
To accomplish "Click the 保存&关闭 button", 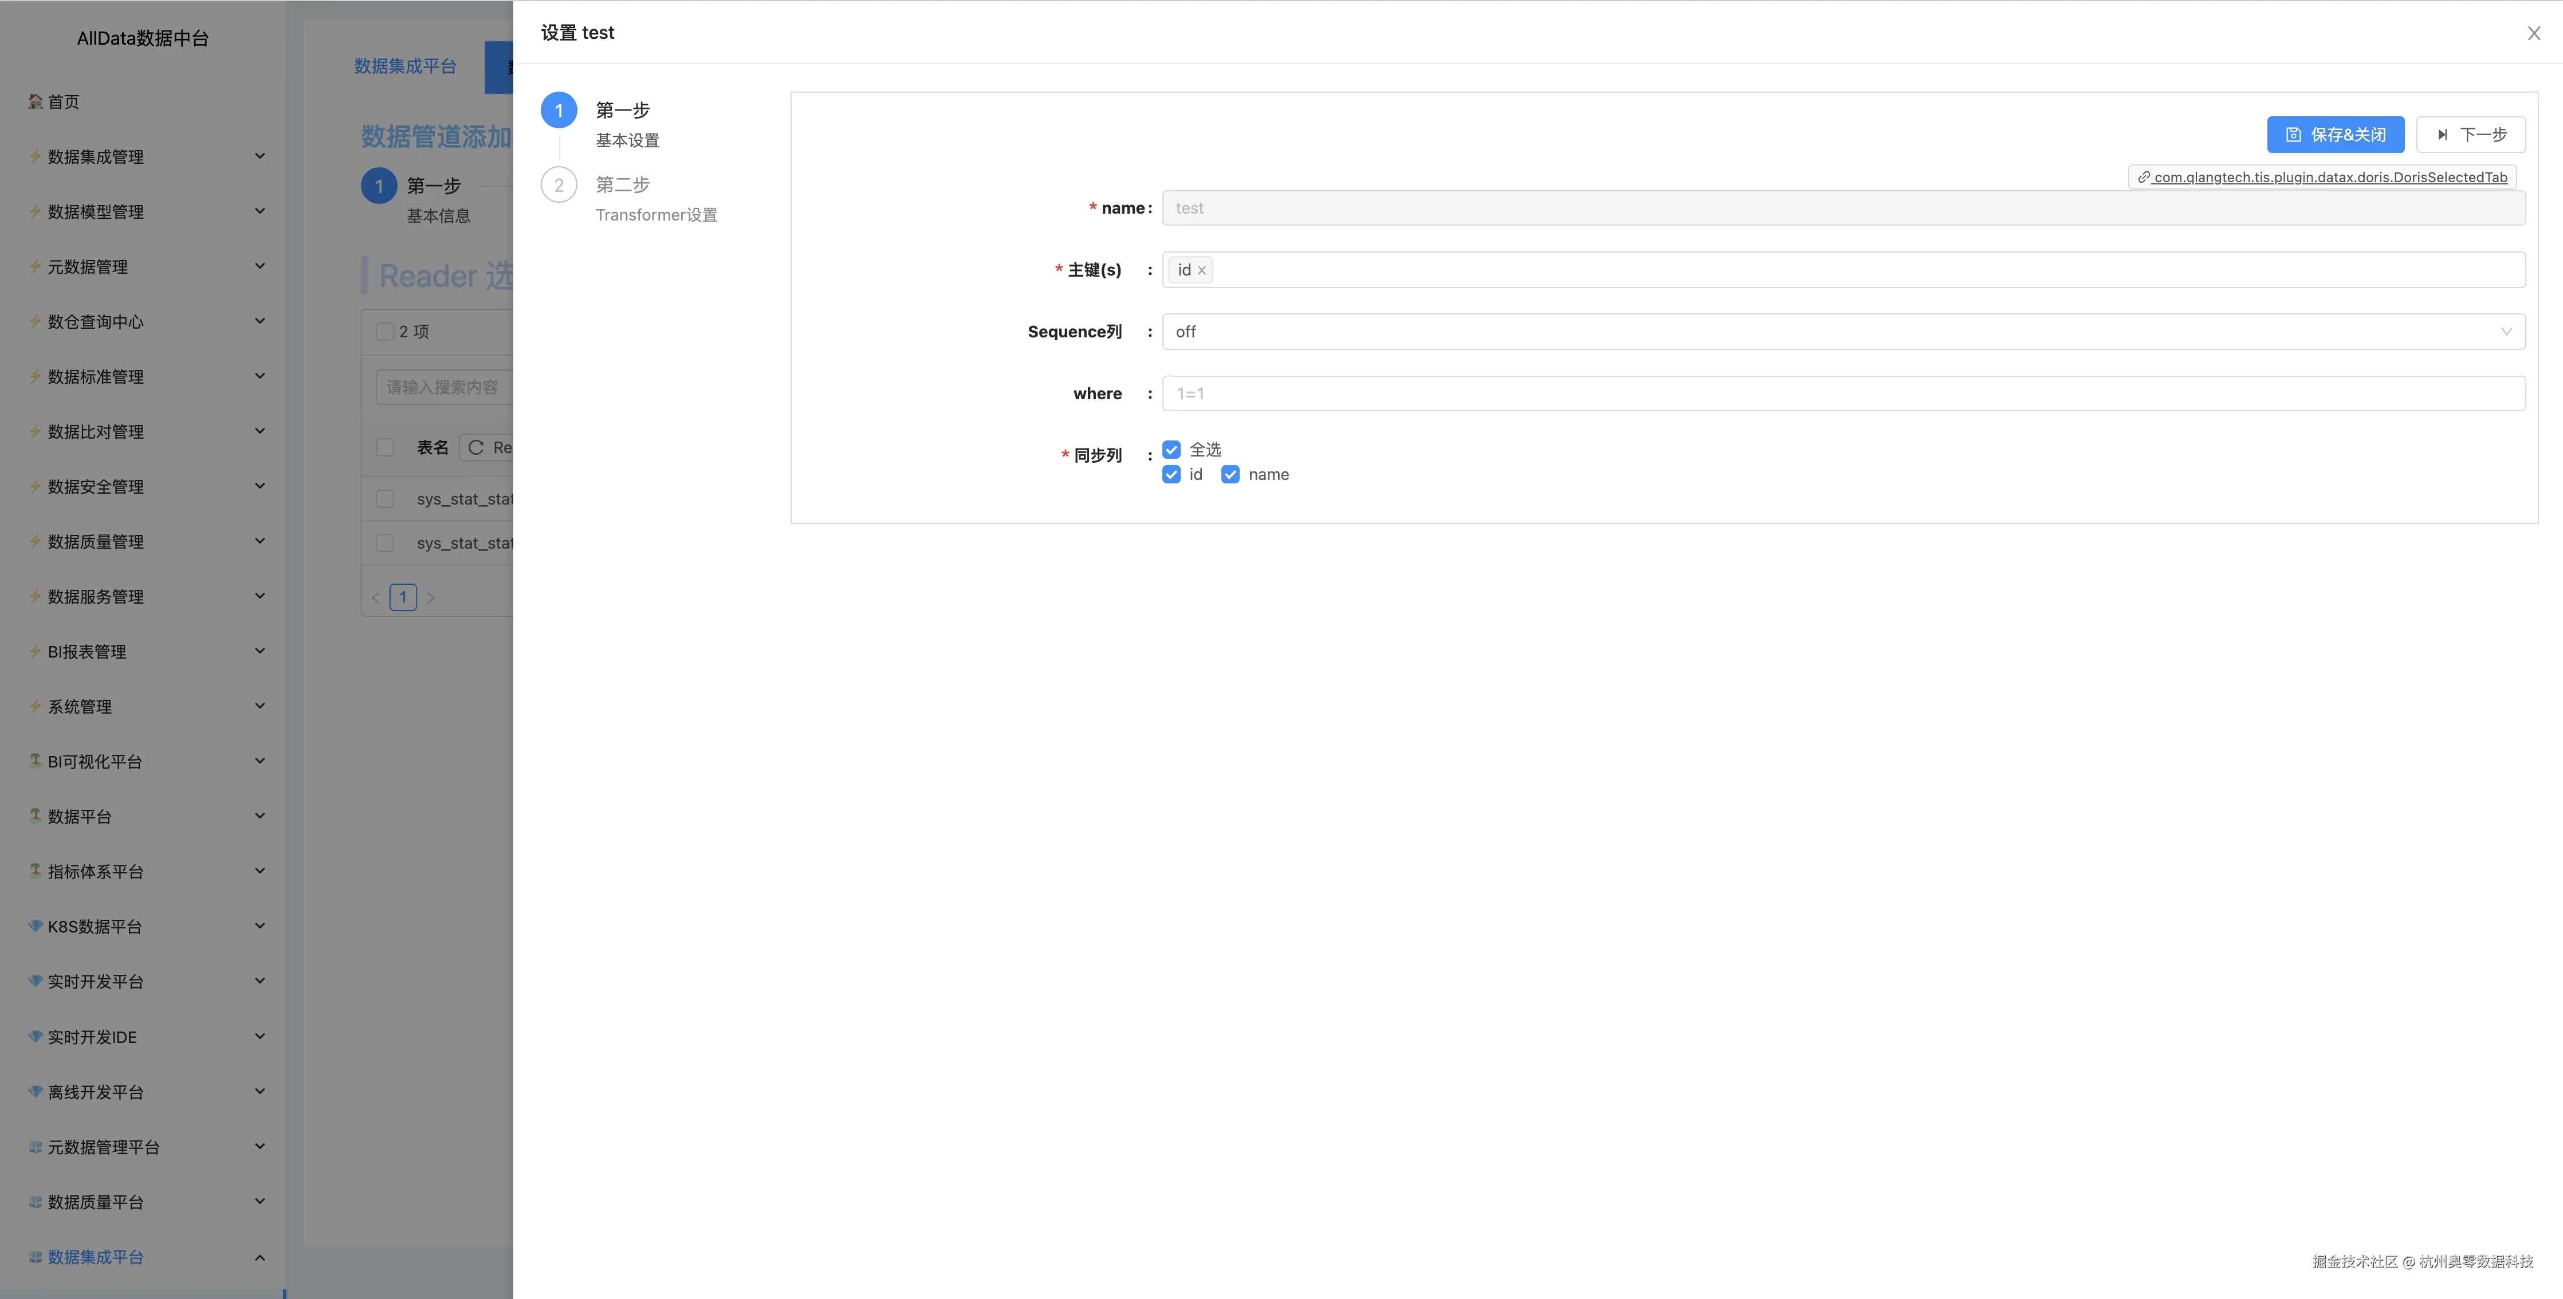I will (x=2334, y=134).
